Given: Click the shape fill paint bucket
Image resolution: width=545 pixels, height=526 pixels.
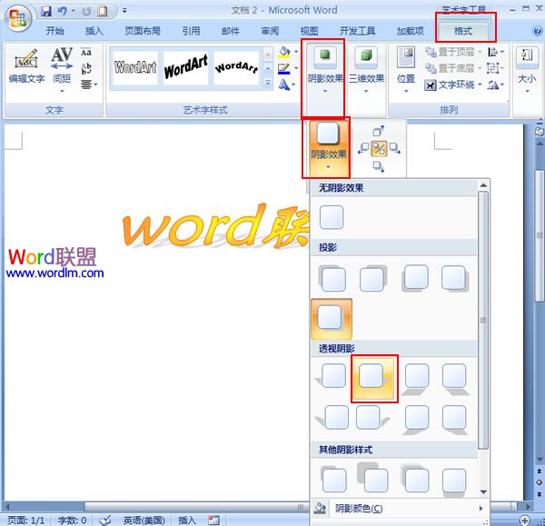Looking at the screenshot, I should click(284, 52).
